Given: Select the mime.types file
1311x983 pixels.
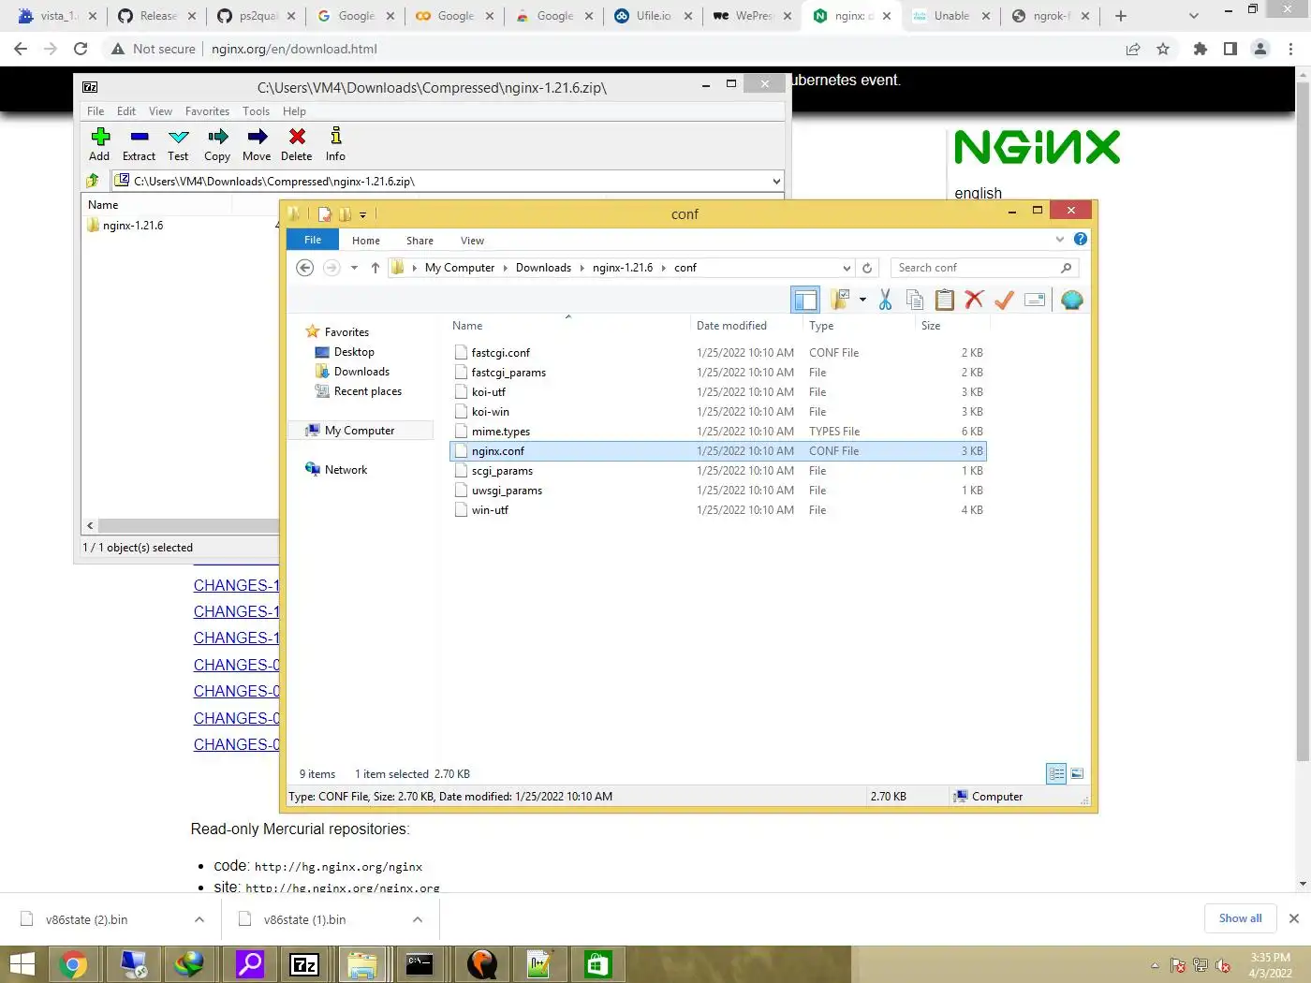Looking at the screenshot, I should pos(500,432).
